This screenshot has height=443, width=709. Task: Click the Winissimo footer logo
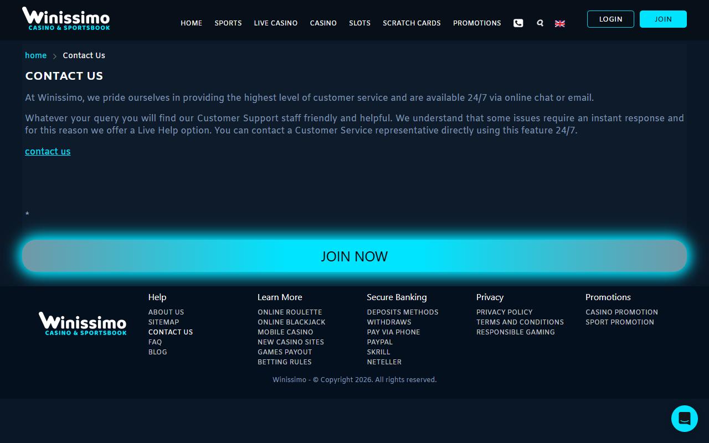click(x=82, y=323)
